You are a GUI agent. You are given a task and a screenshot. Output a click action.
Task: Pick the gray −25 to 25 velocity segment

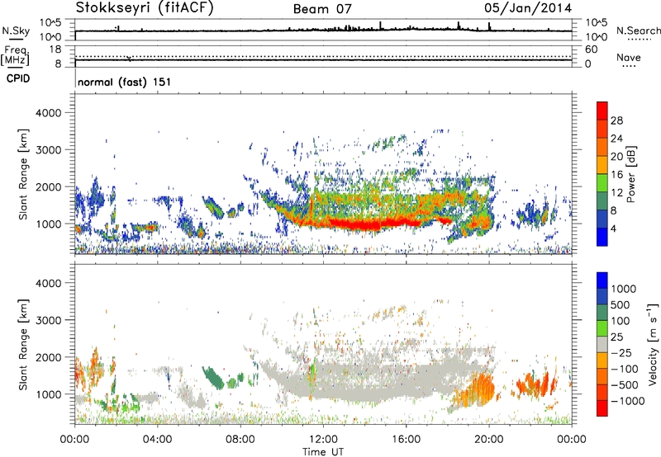pyautogui.click(x=602, y=344)
